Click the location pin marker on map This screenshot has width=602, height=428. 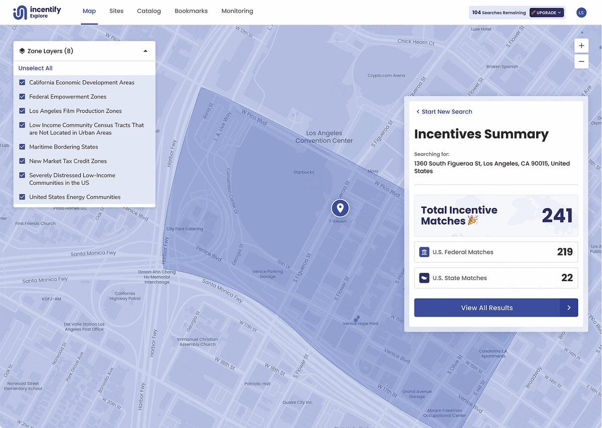click(x=340, y=208)
